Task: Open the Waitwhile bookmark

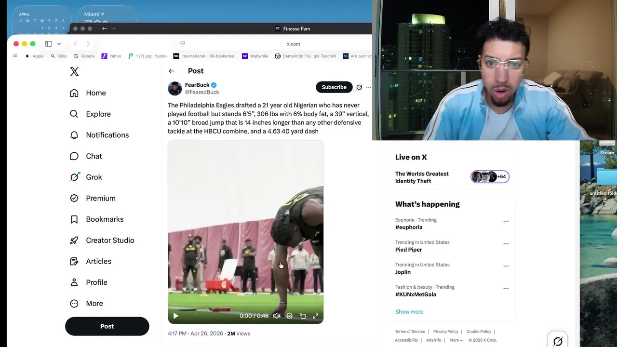Action: tap(255, 56)
